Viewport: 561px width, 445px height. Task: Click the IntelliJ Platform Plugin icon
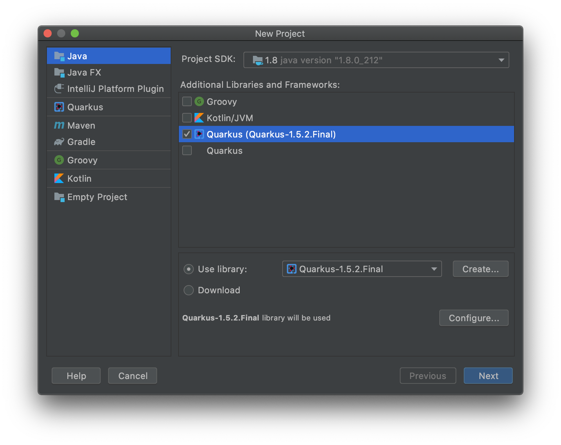[59, 89]
